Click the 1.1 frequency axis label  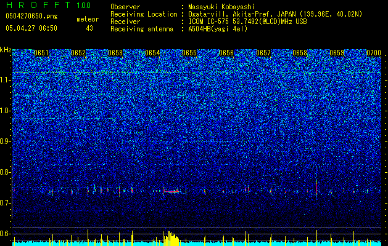click(5, 80)
